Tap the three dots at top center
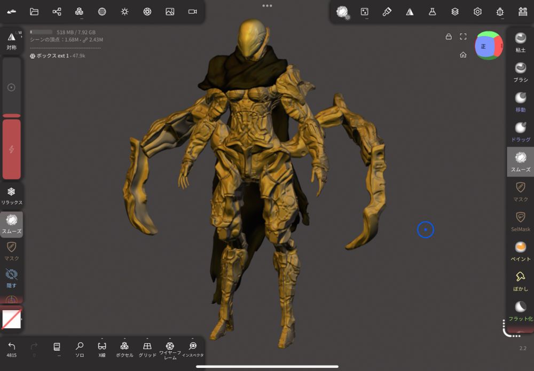Image resolution: width=534 pixels, height=371 pixels. click(x=268, y=5)
